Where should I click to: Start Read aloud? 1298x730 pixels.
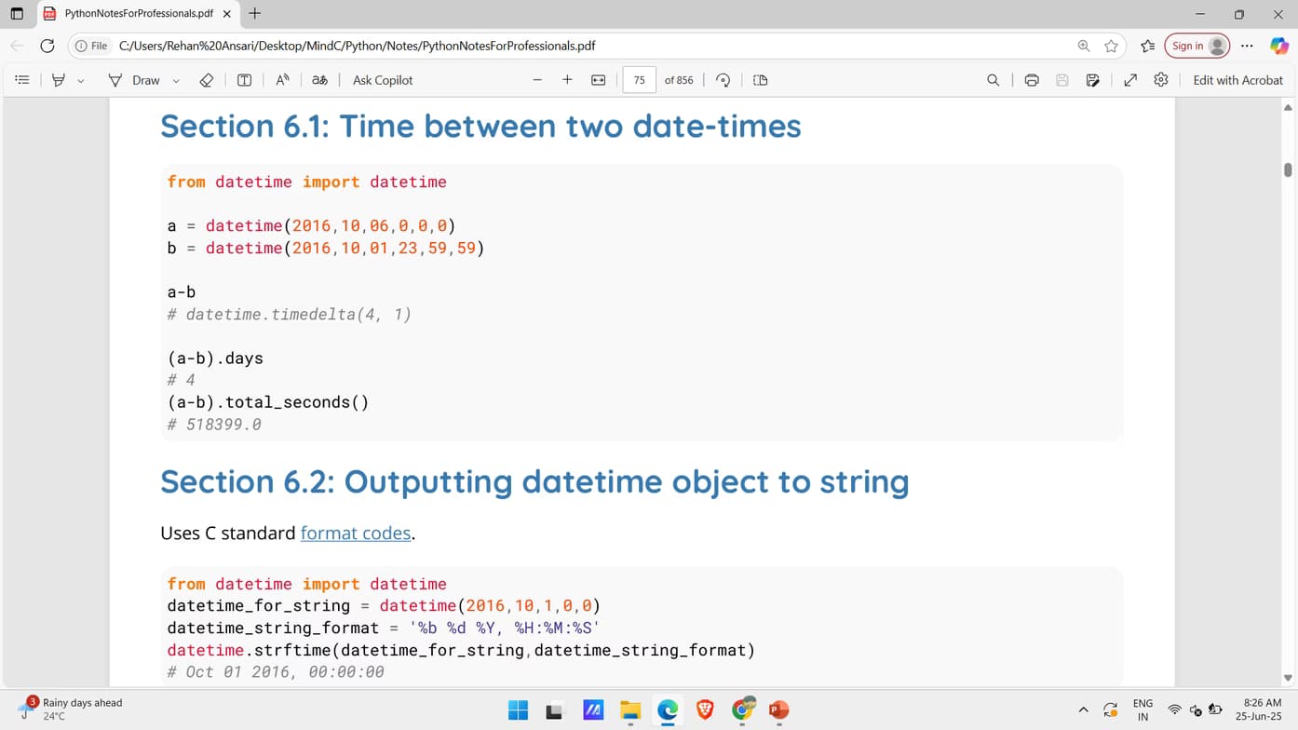coord(282,80)
